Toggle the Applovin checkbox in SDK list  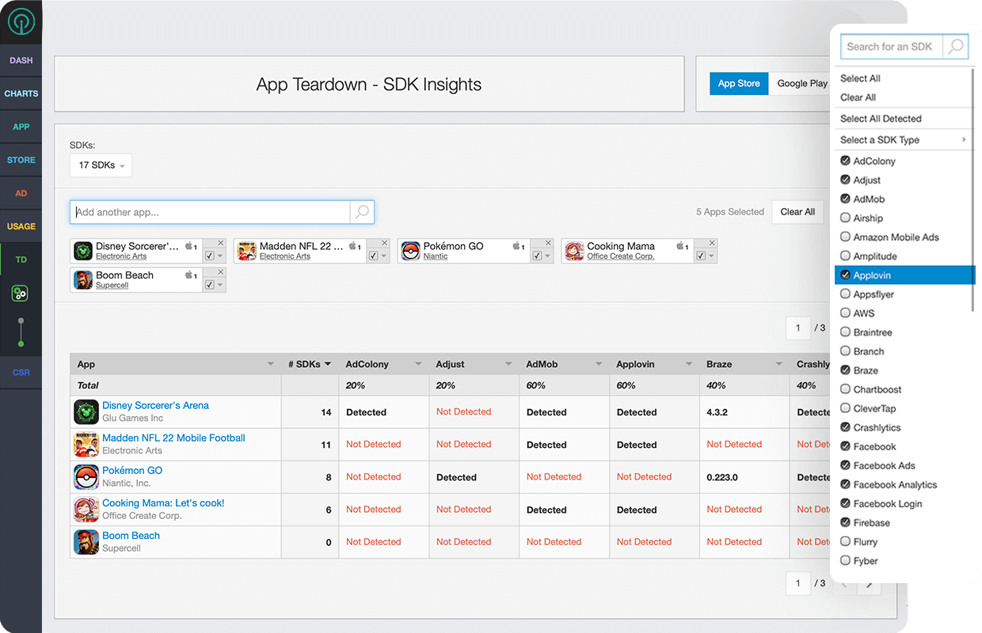(x=846, y=275)
